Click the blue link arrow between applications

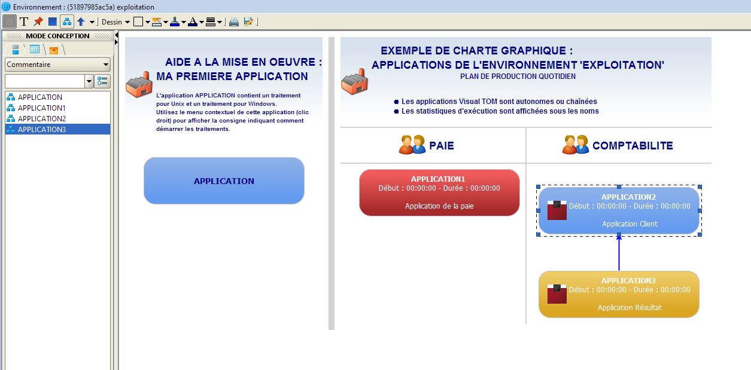[x=619, y=252]
